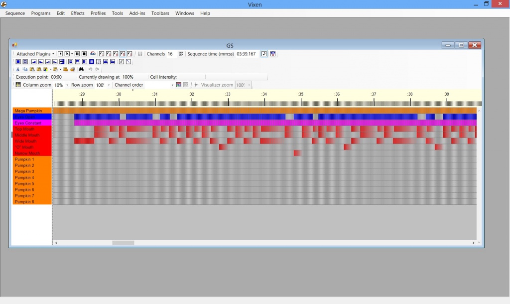Apply the Ramp On effect
This screenshot has height=304, width=510.
point(34,61)
